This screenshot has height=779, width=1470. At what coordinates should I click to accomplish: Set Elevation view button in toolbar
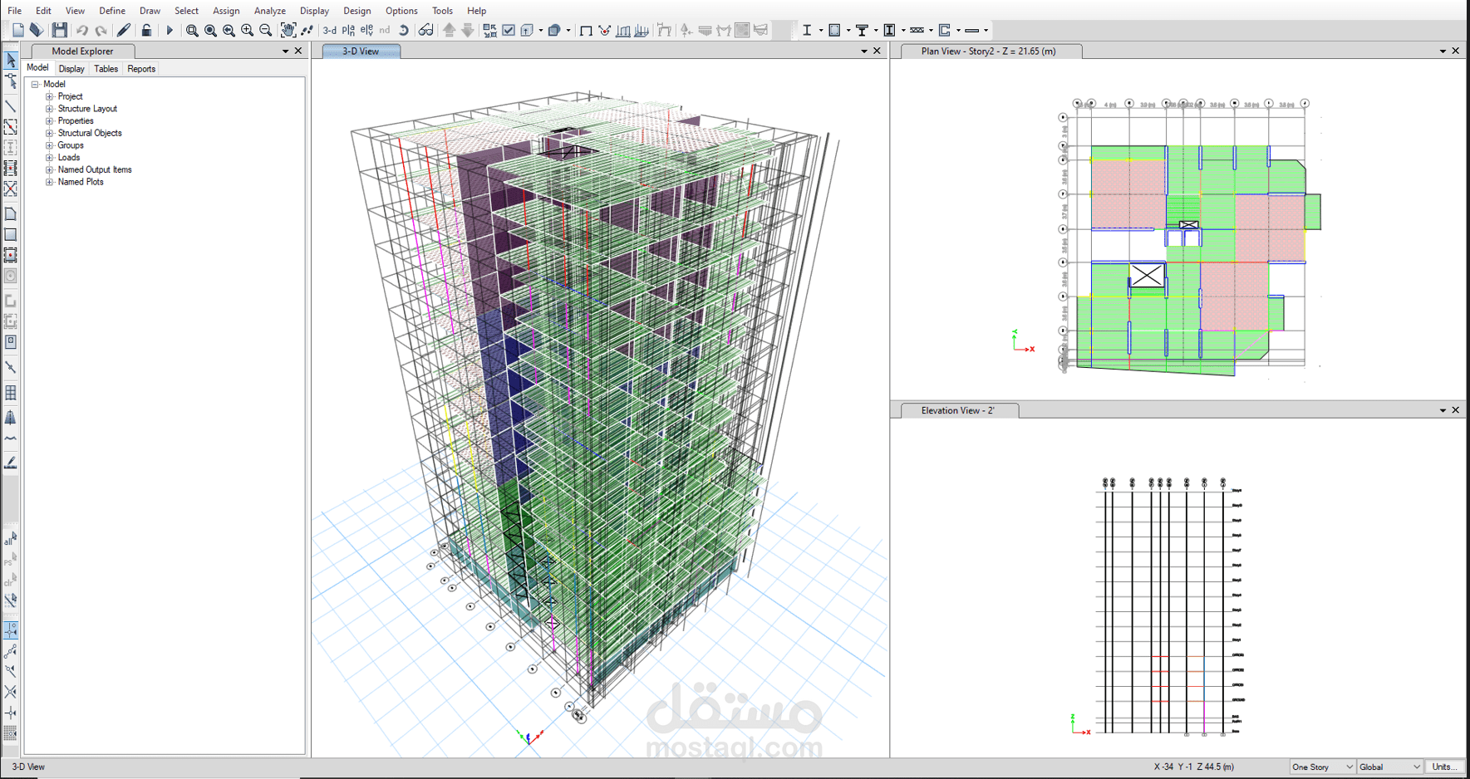pyautogui.click(x=366, y=31)
